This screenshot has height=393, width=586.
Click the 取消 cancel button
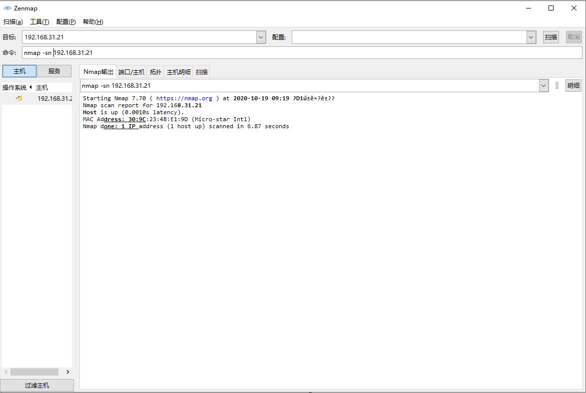tap(574, 37)
